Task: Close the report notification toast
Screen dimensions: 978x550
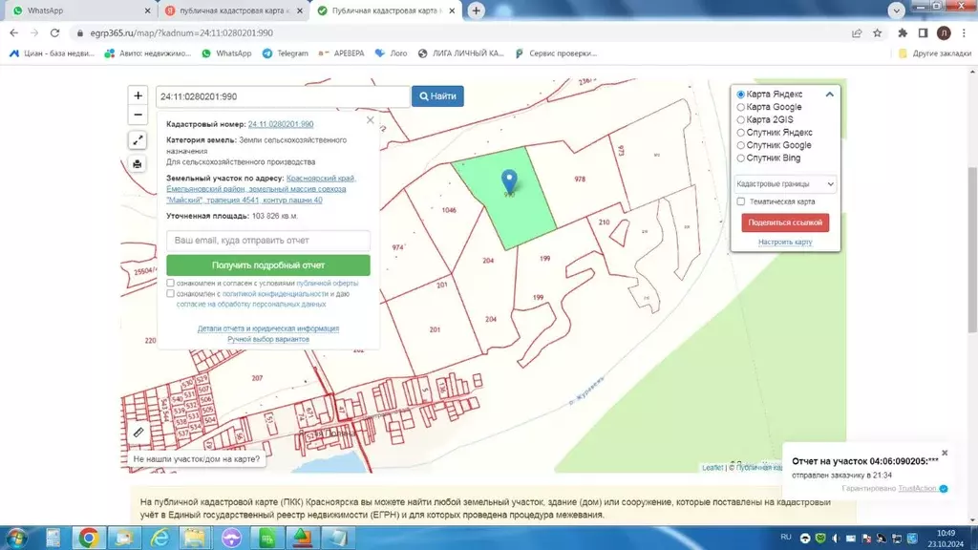Action: coord(945,453)
